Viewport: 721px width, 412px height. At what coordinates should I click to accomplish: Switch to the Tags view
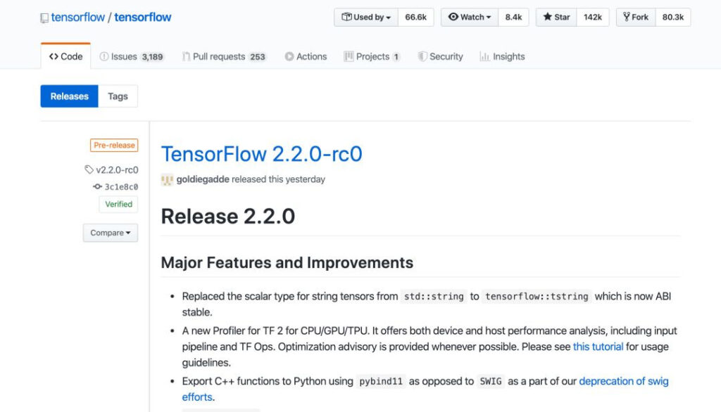(x=118, y=96)
